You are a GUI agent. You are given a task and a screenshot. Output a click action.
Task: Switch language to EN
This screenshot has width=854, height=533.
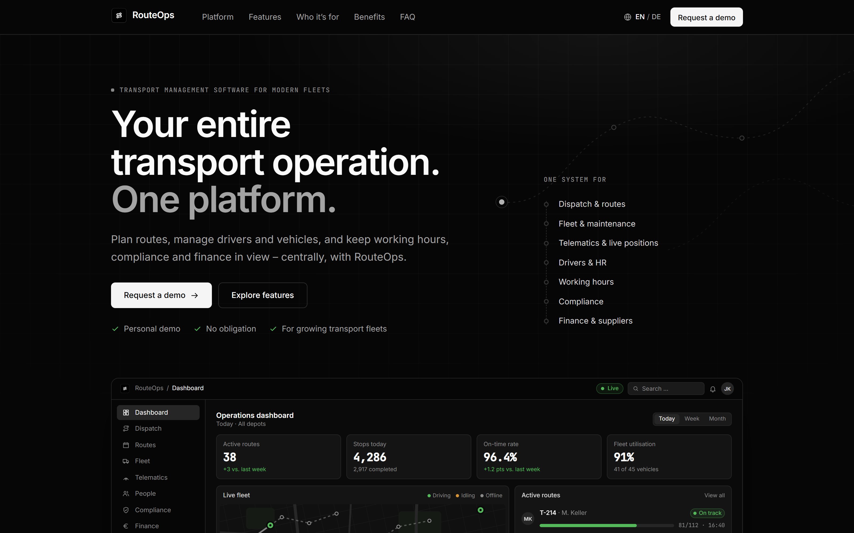(x=640, y=17)
